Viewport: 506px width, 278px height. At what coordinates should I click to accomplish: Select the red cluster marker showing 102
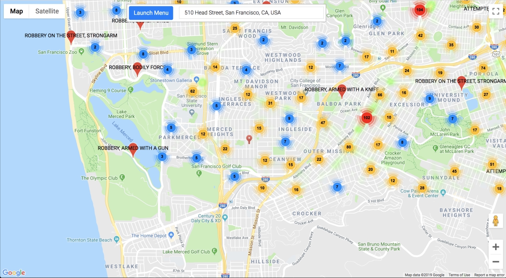point(366,118)
